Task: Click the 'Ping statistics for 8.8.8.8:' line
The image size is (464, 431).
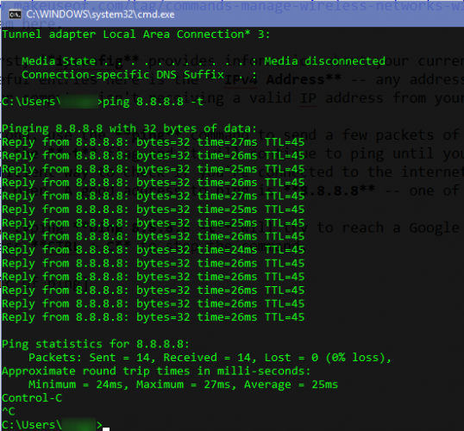Action: click(x=96, y=344)
